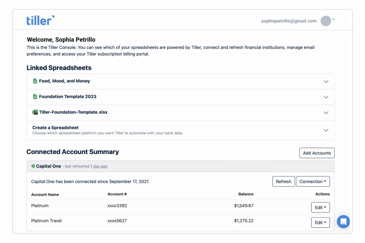
Task: Click the Platinum Travel account name
Action: click(x=47, y=221)
